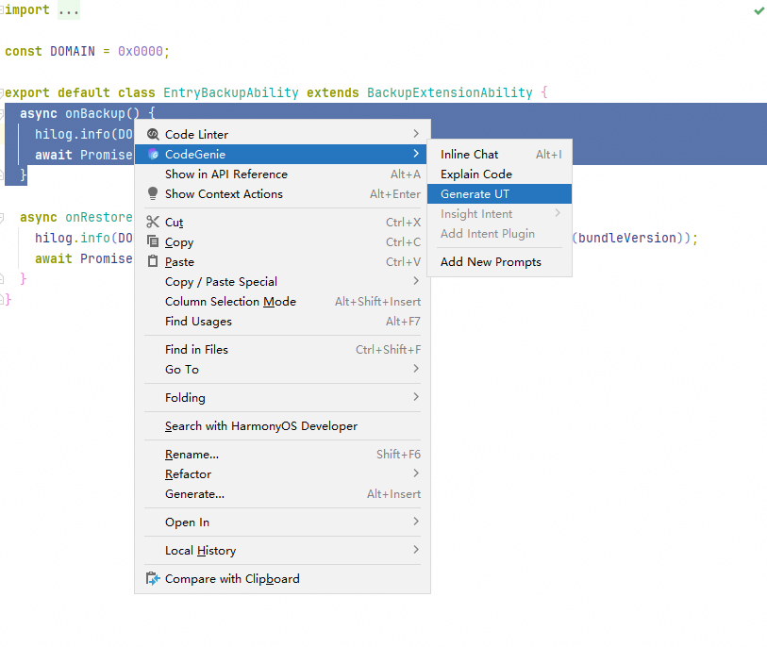Open the Refactor submenu arrow
The height and width of the screenshot is (647, 767).
click(x=415, y=473)
